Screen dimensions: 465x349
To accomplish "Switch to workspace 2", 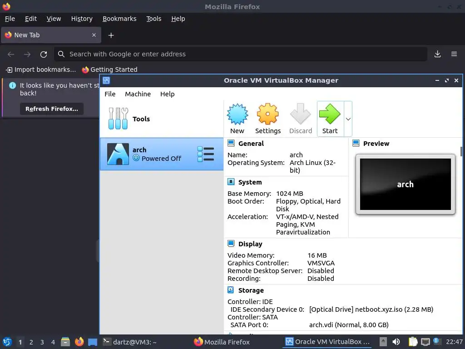I will pos(31,342).
